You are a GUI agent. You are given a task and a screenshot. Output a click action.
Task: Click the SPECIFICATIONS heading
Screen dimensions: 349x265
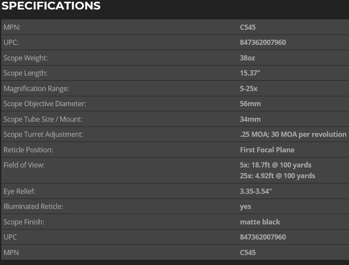point(51,6)
